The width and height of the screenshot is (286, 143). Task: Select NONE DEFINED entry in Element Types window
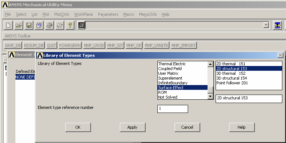tap(25, 77)
